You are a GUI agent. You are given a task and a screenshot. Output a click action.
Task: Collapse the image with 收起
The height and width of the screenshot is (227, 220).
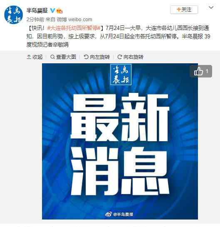pyautogui.click(x=35, y=57)
